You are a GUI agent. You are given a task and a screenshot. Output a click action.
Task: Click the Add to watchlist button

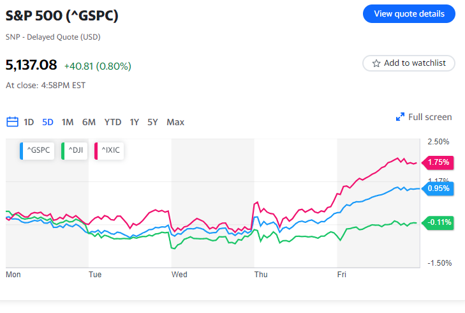[409, 63]
